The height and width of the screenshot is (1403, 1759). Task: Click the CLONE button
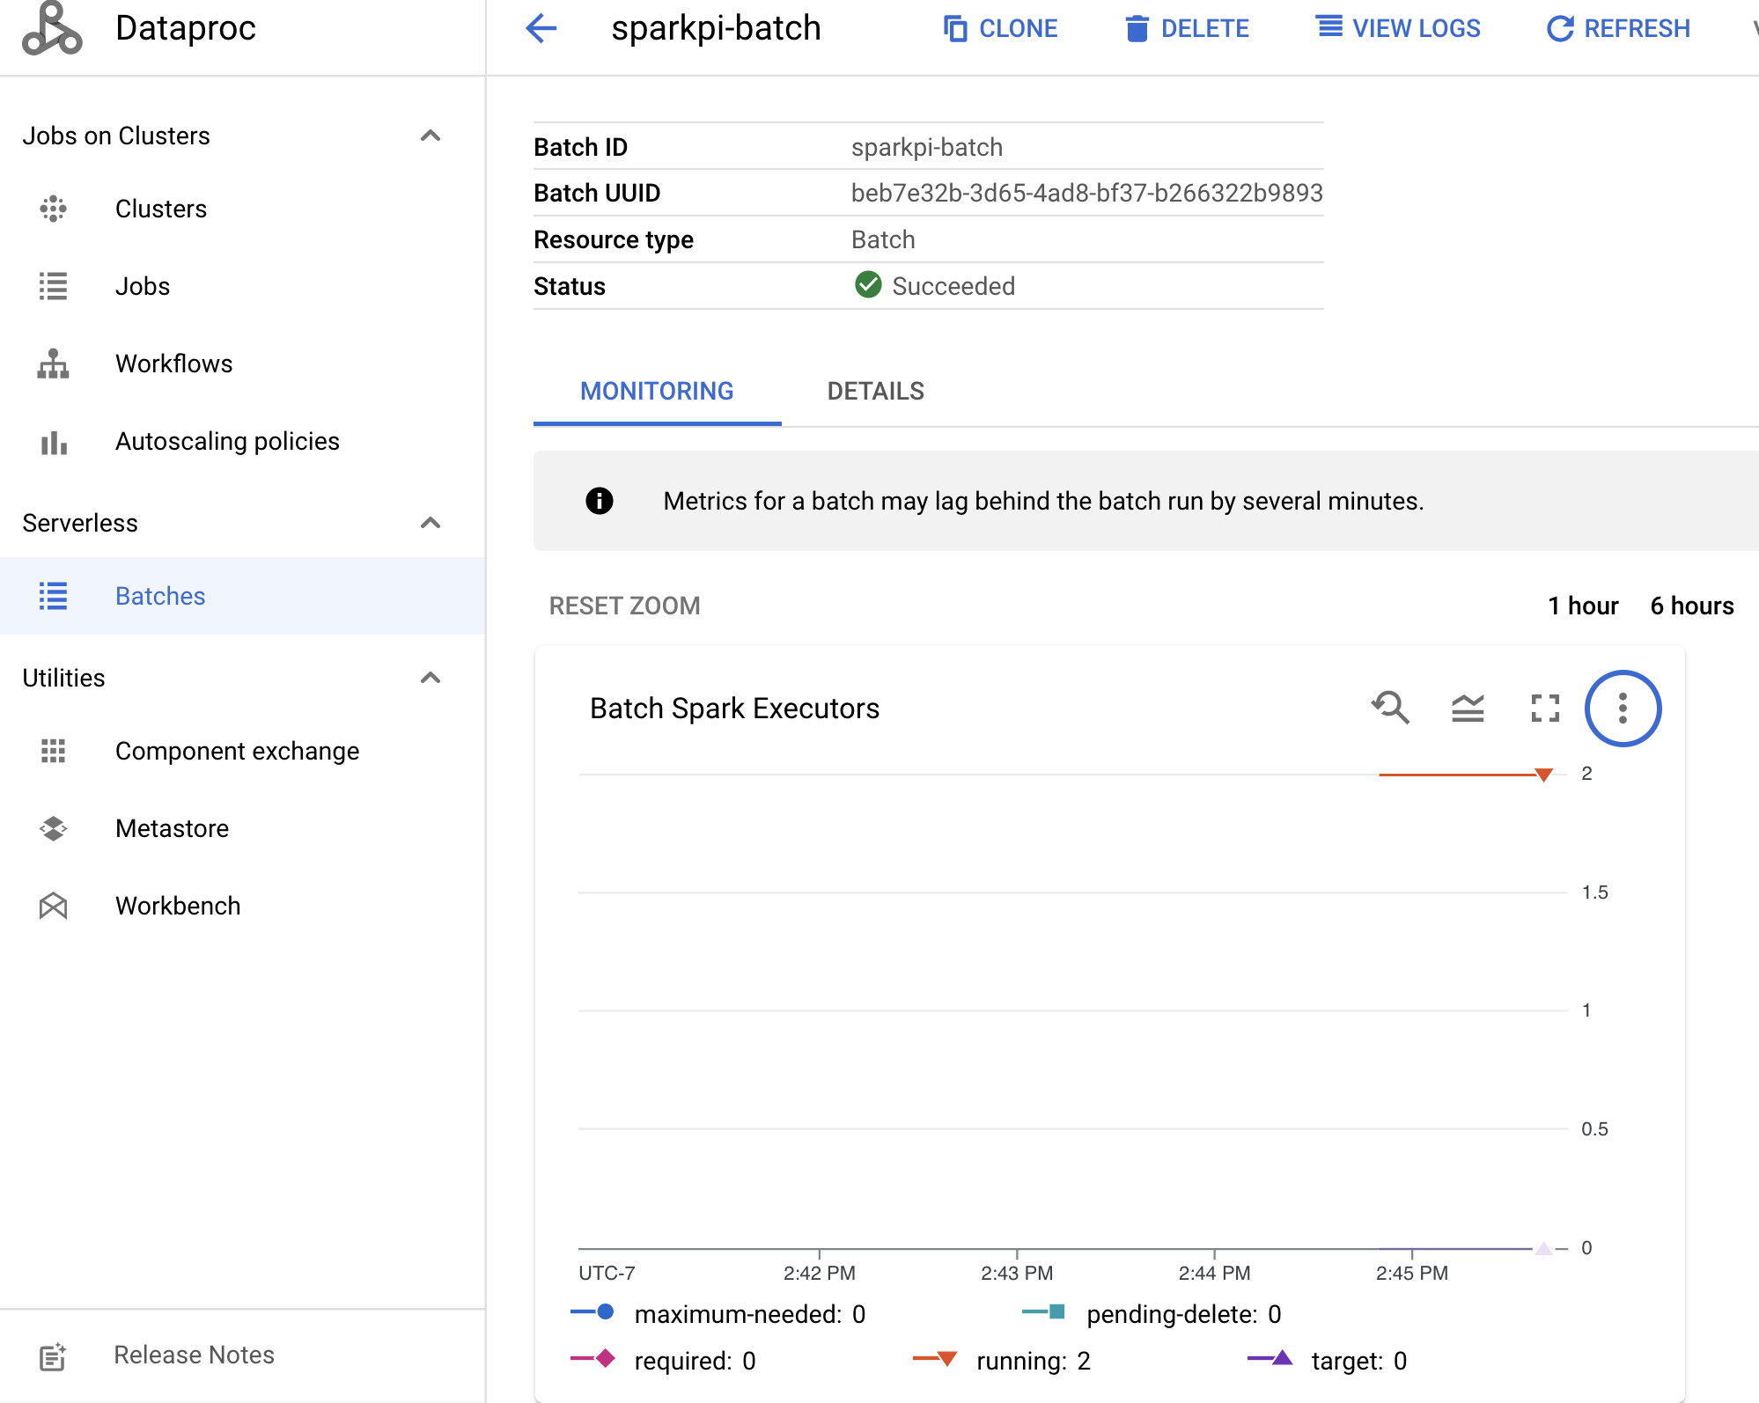tap(1000, 28)
